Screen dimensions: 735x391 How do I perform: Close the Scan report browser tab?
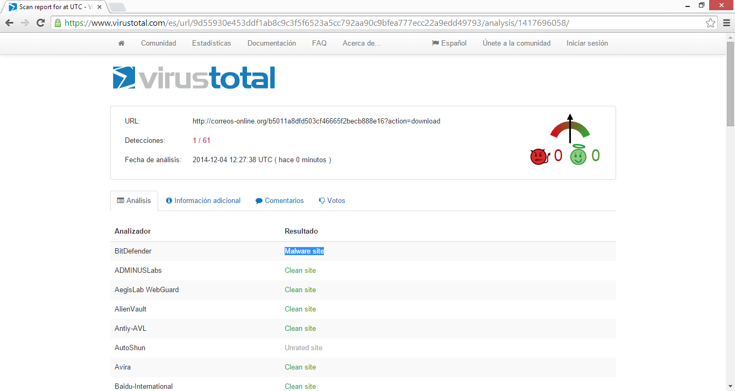coord(100,7)
